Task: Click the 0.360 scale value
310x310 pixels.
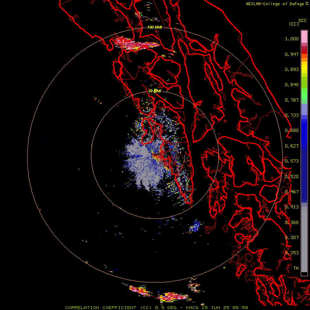Action: (x=292, y=223)
